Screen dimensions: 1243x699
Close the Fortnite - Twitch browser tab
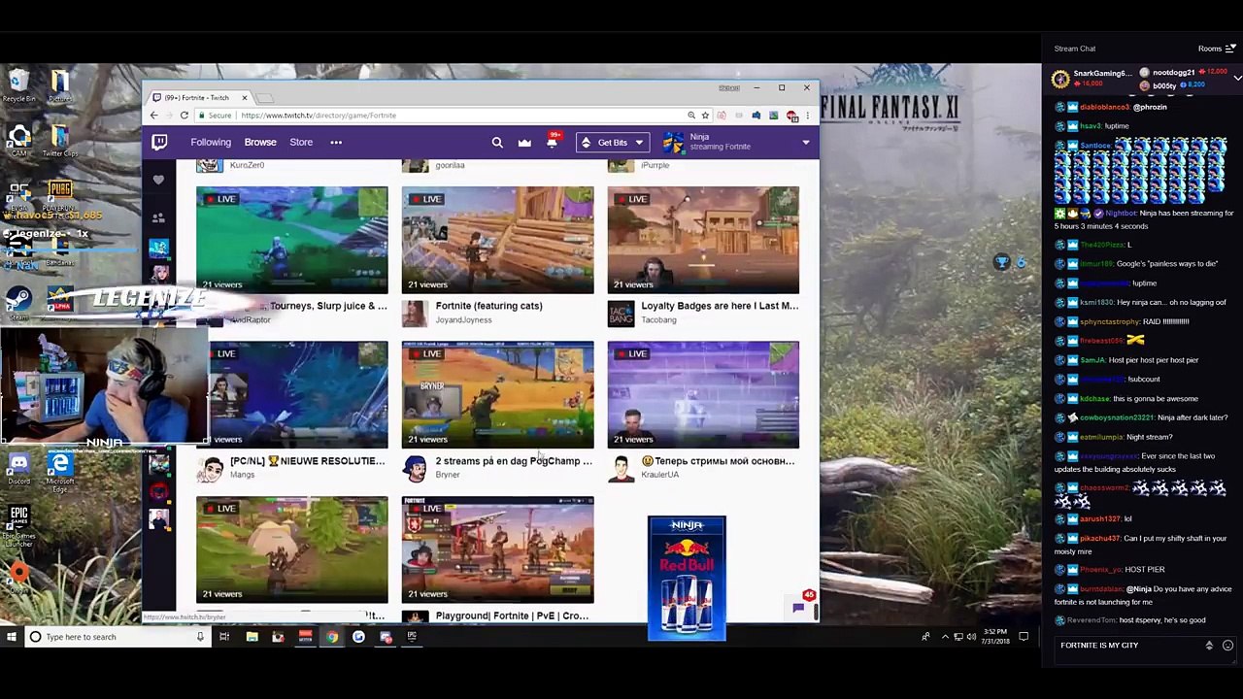[244, 98]
